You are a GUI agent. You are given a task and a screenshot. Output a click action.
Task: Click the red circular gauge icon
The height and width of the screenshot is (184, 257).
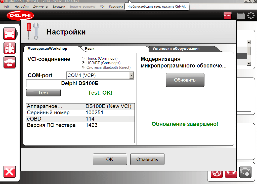pos(217,174)
